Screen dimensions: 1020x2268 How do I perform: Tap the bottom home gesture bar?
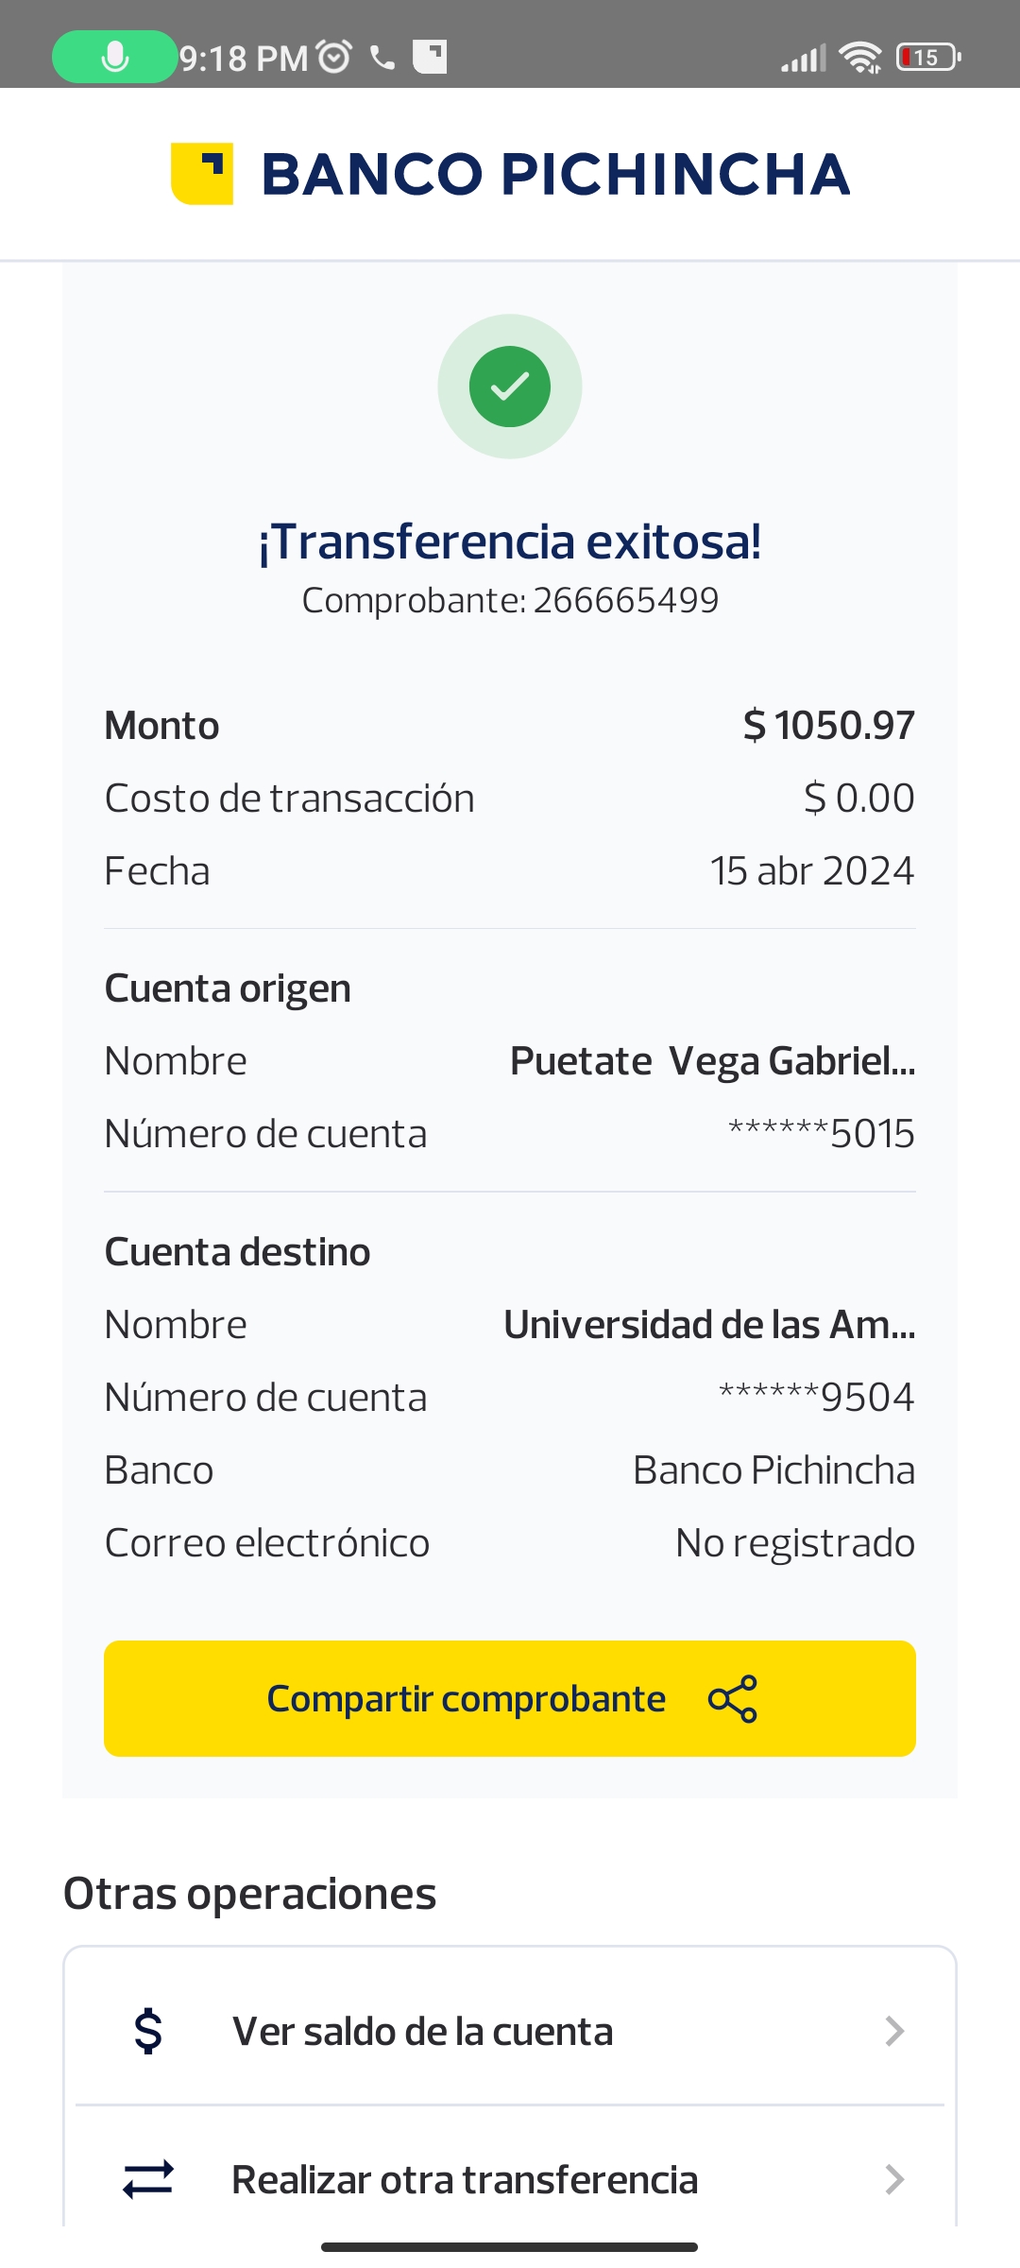(x=510, y=2246)
